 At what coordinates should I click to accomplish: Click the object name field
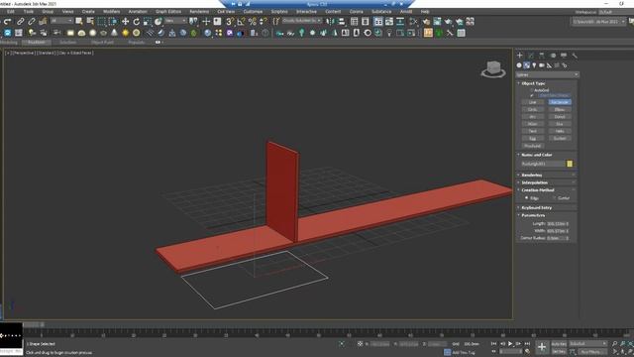click(x=543, y=164)
